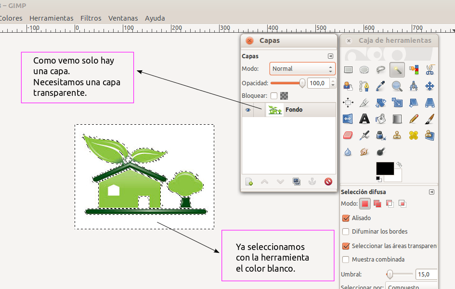Select the Heal bandage tool
The height and width of the screenshot is (289, 455).
tap(414, 135)
